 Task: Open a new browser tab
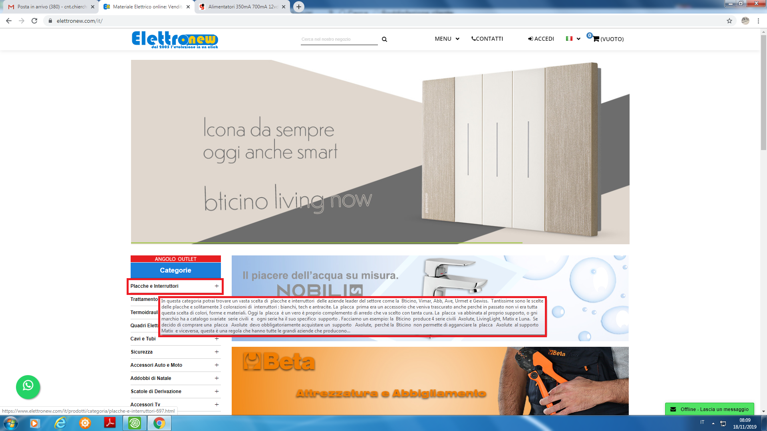299,7
